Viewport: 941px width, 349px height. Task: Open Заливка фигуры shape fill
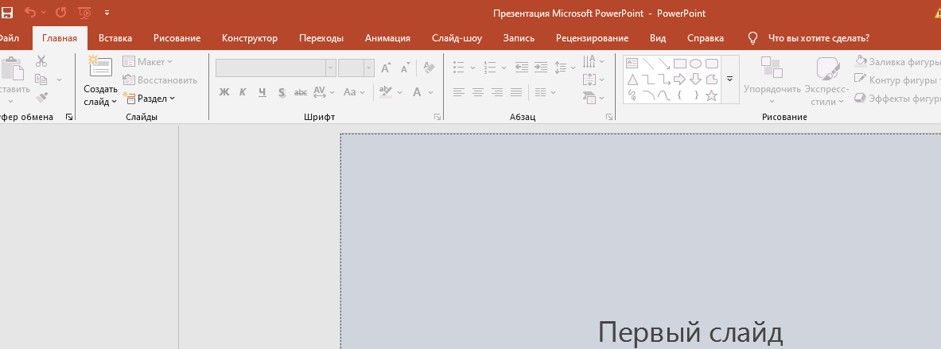point(897,61)
